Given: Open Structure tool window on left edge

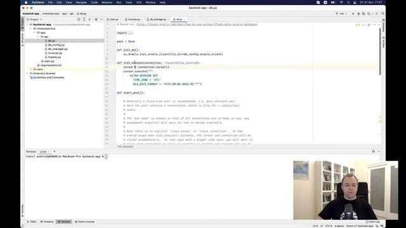Looking at the screenshot, I should pos(23,39).
